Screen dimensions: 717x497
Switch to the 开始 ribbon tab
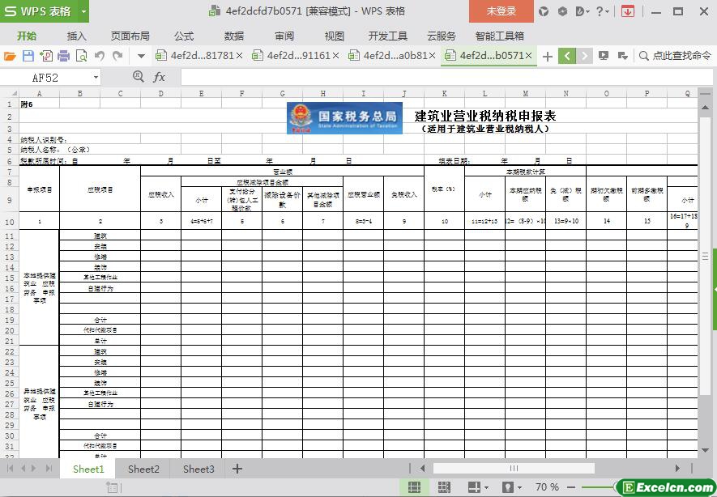27,36
